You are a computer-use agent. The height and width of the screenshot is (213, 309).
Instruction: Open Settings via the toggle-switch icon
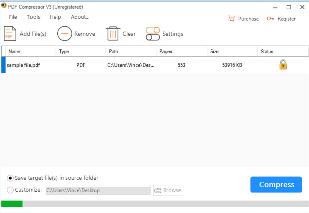pyautogui.click(x=153, y=33)
